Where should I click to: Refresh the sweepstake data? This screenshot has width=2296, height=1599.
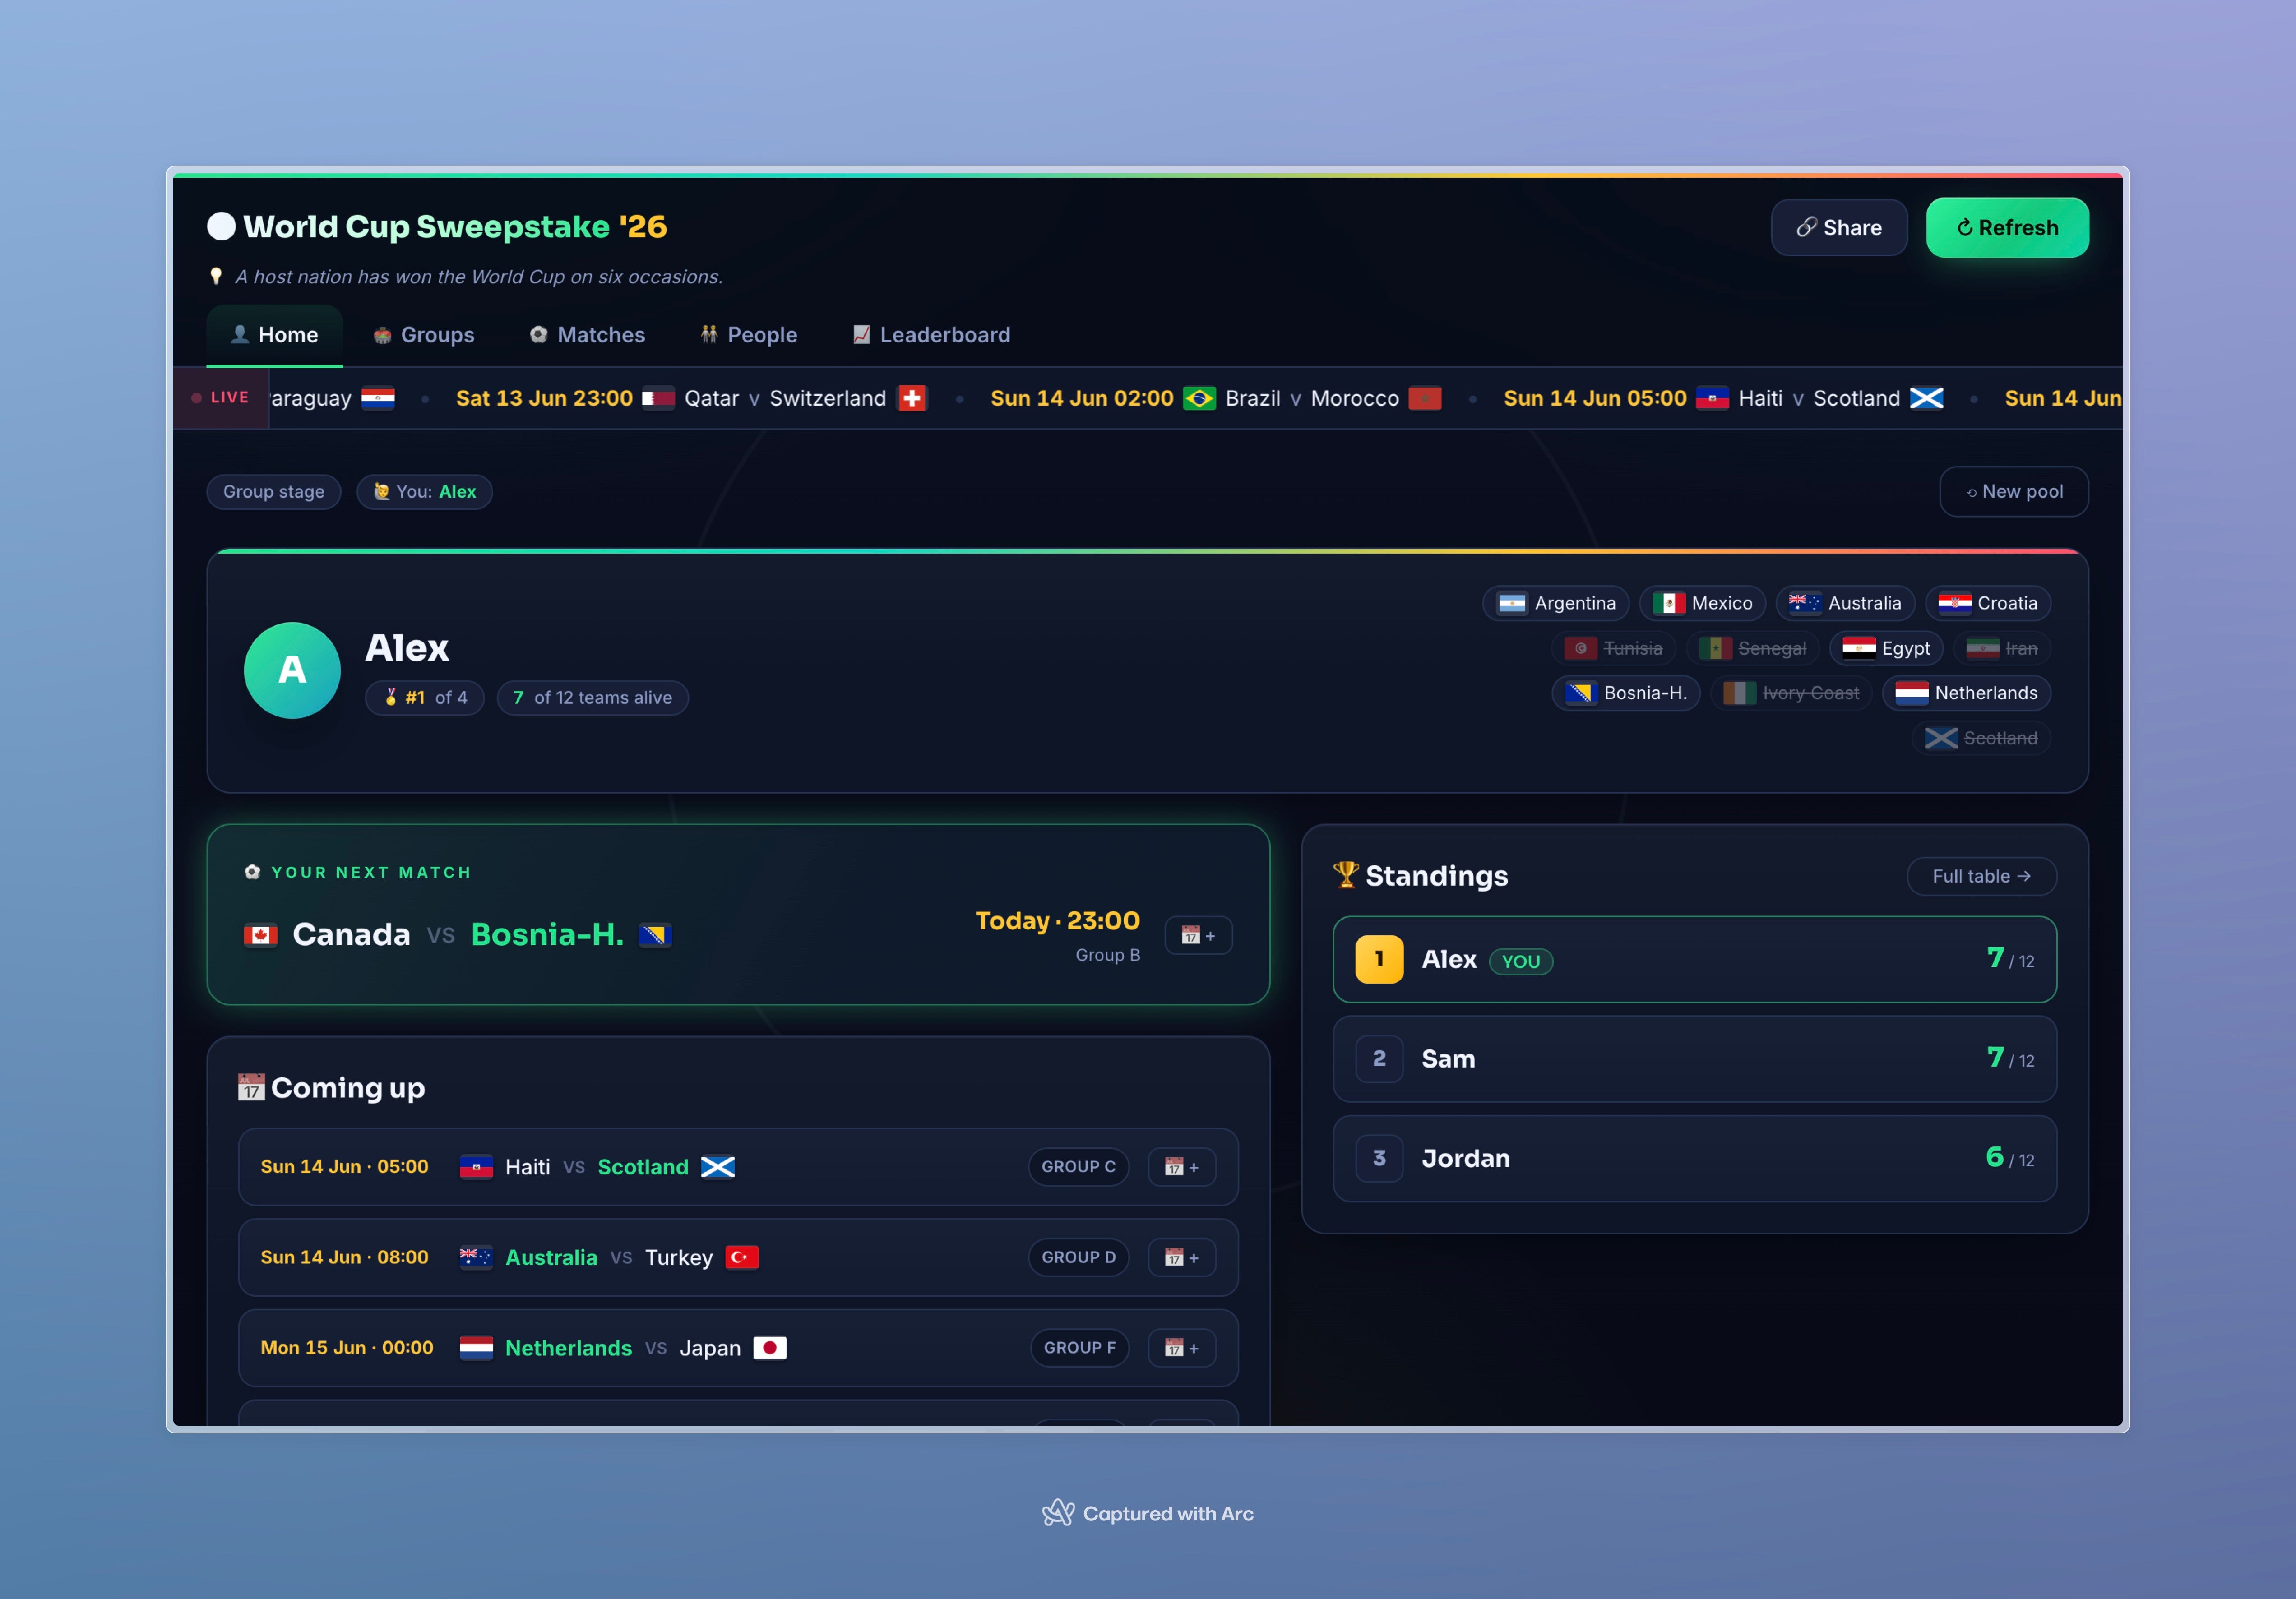2007,228
